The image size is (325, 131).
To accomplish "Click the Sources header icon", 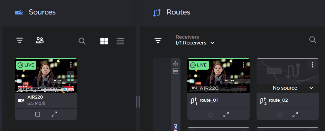I will pos(19,12).
